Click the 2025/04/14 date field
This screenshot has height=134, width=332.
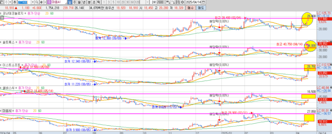click(x=193, y=2)
